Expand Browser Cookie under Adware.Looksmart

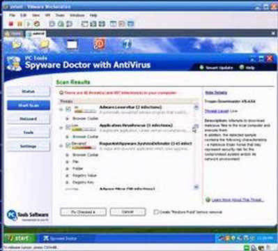pyautogui.click(x=68, y=119)
